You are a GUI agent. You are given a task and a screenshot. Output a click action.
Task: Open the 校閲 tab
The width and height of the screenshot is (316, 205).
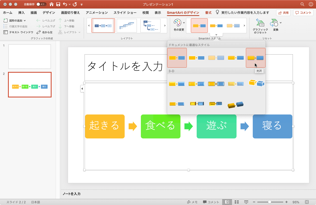(145, 13)
